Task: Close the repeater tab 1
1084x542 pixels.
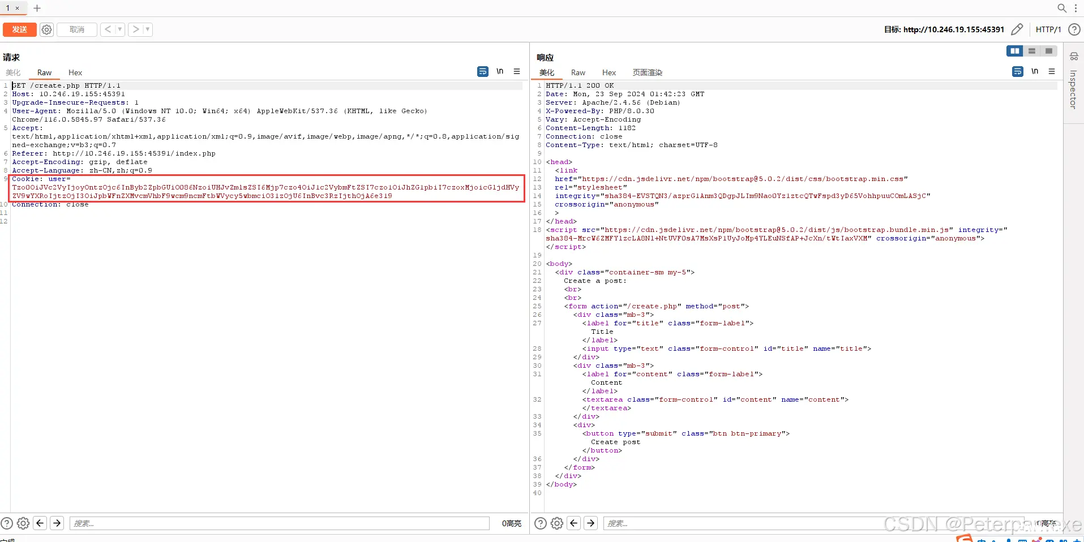Action: [x=18, y=8]
